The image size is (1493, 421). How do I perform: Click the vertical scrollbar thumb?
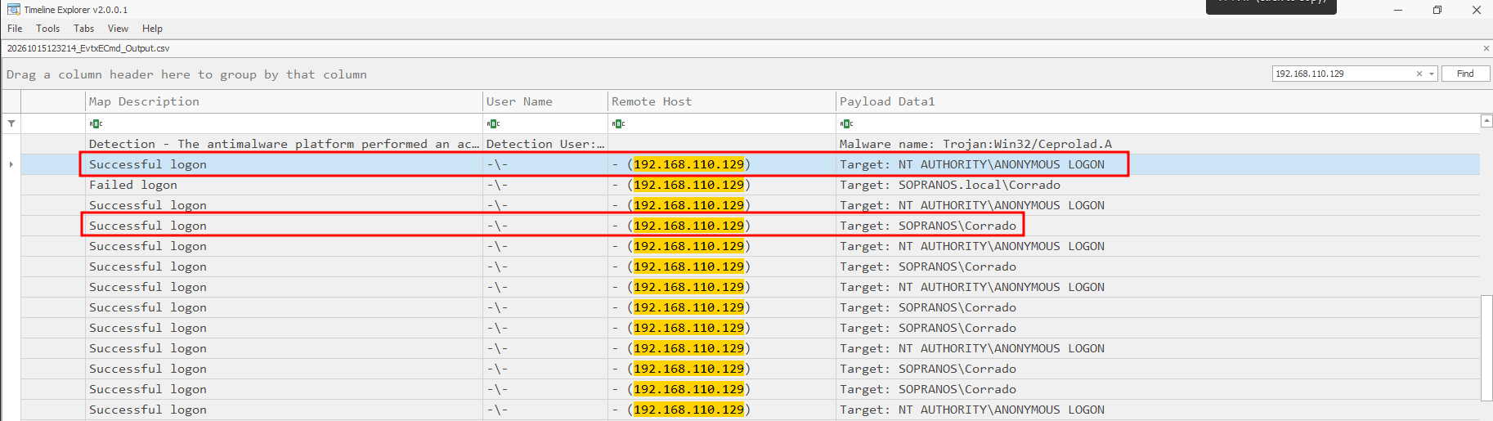point(1486,348)
